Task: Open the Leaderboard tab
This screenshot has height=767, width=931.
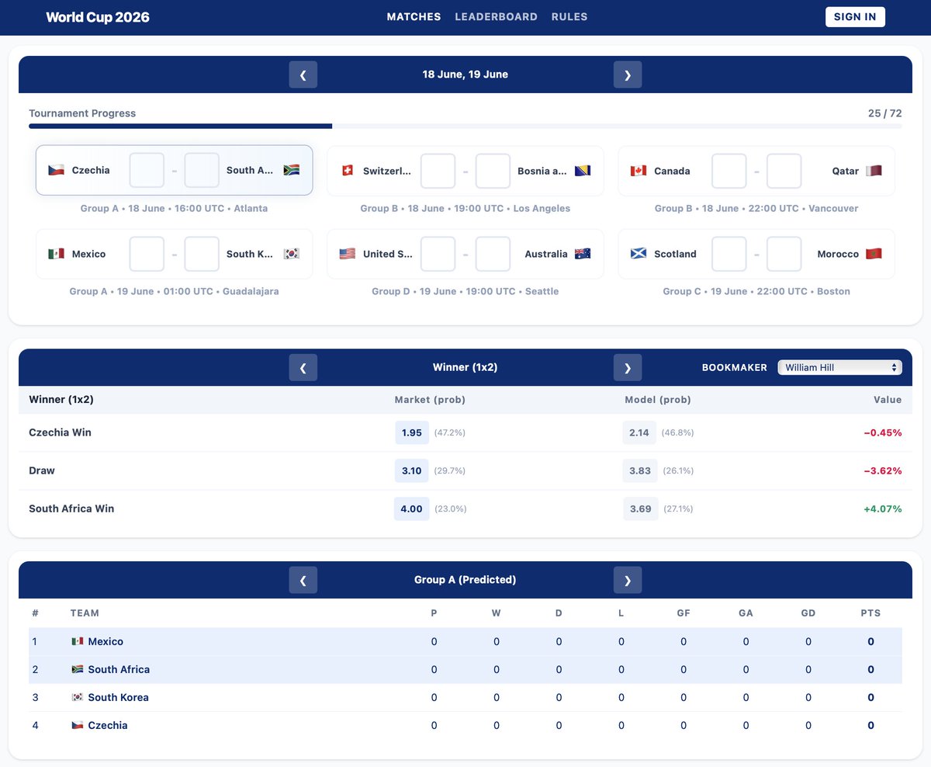Action: click(x=496, y=17)
